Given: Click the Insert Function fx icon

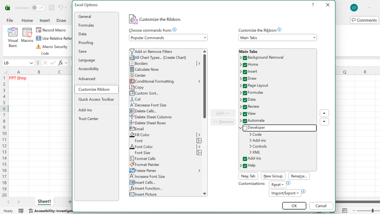Looking at the screenshot, I should coord(61,63).
